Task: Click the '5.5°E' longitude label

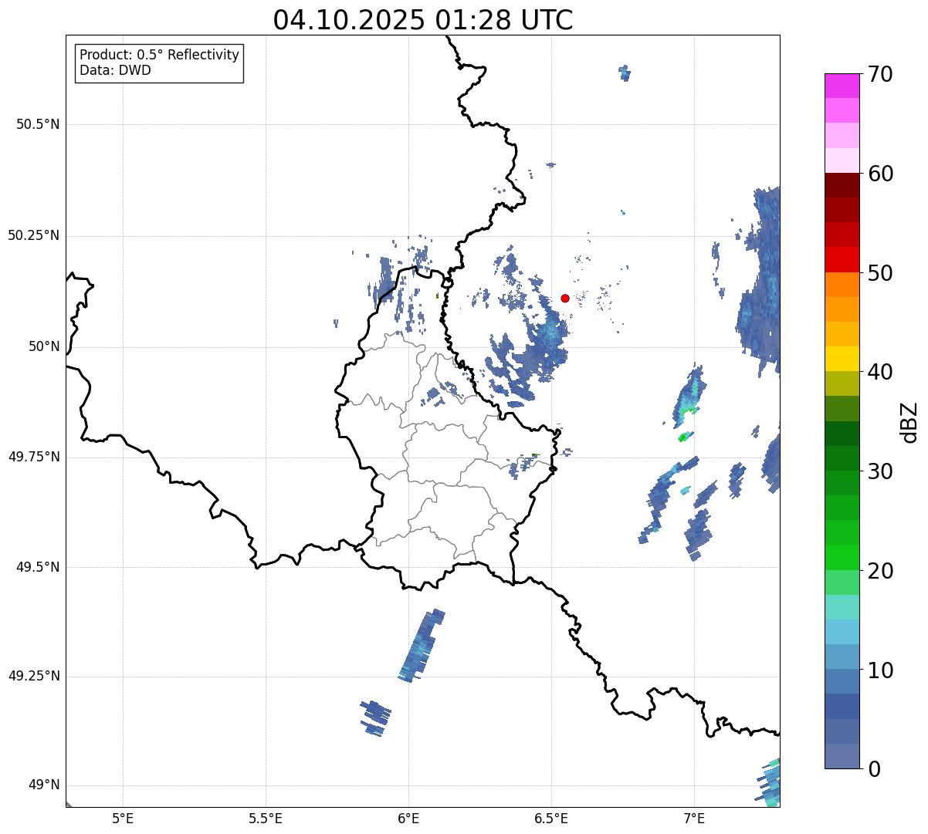Action: point(266,818)
